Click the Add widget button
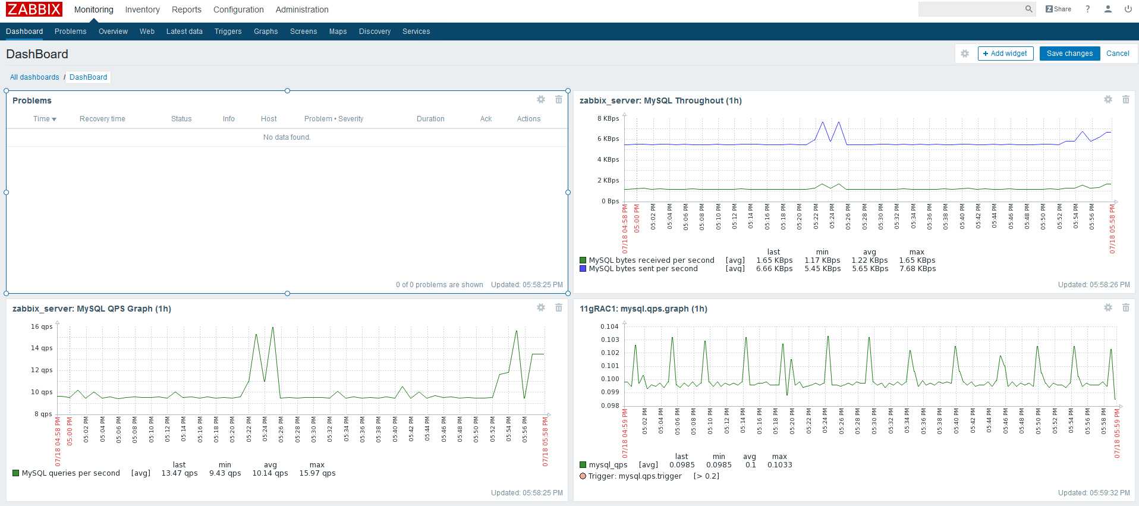Screen dimensions: 1139x506 (1005, 54)
